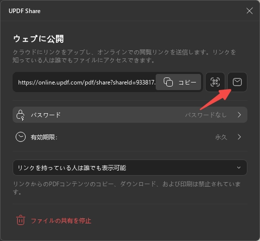Open the リンクを持っている人は誰でも表示可能 dropdown

[130, 168]
